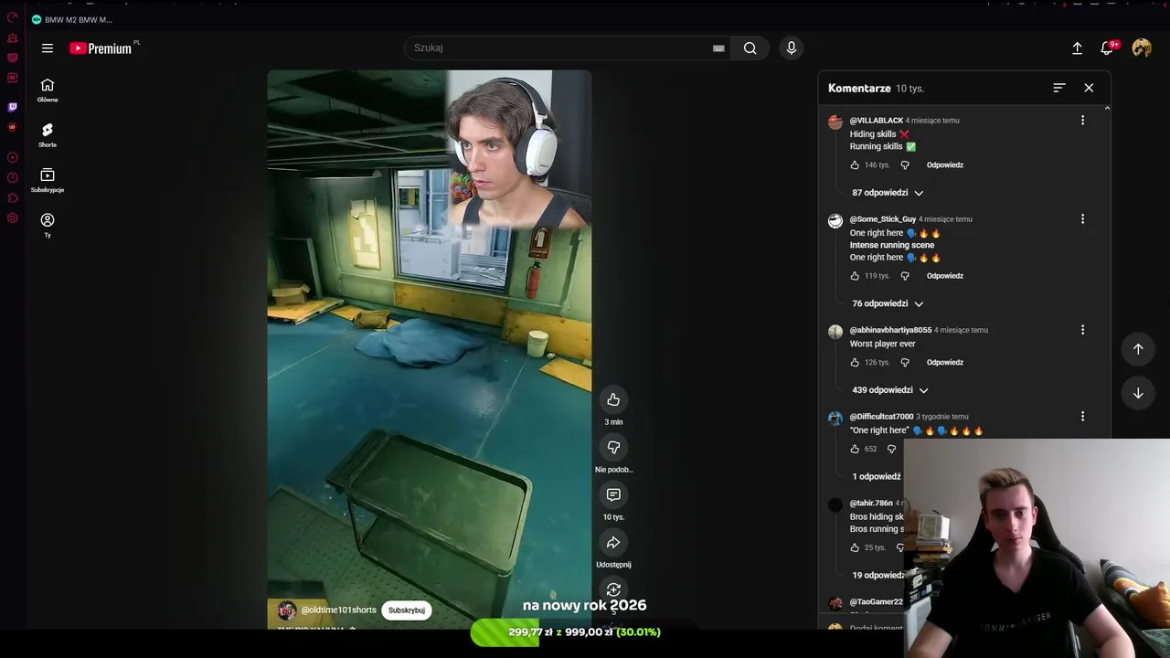1170x658 pixels.
Task: Like the Short (3 mln)
Action: [x=613, y=399]
